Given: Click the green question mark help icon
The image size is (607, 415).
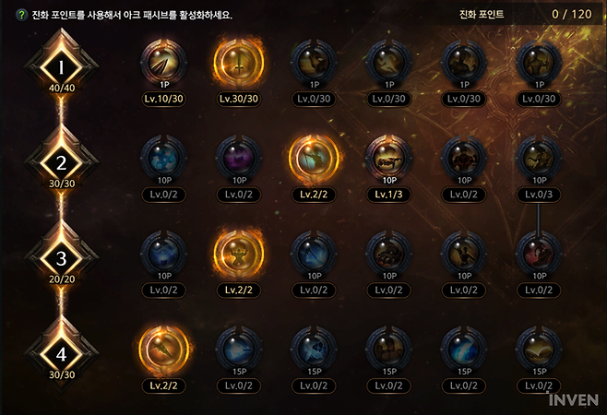Looking at the screenshot, I should (x=21, y=15).
